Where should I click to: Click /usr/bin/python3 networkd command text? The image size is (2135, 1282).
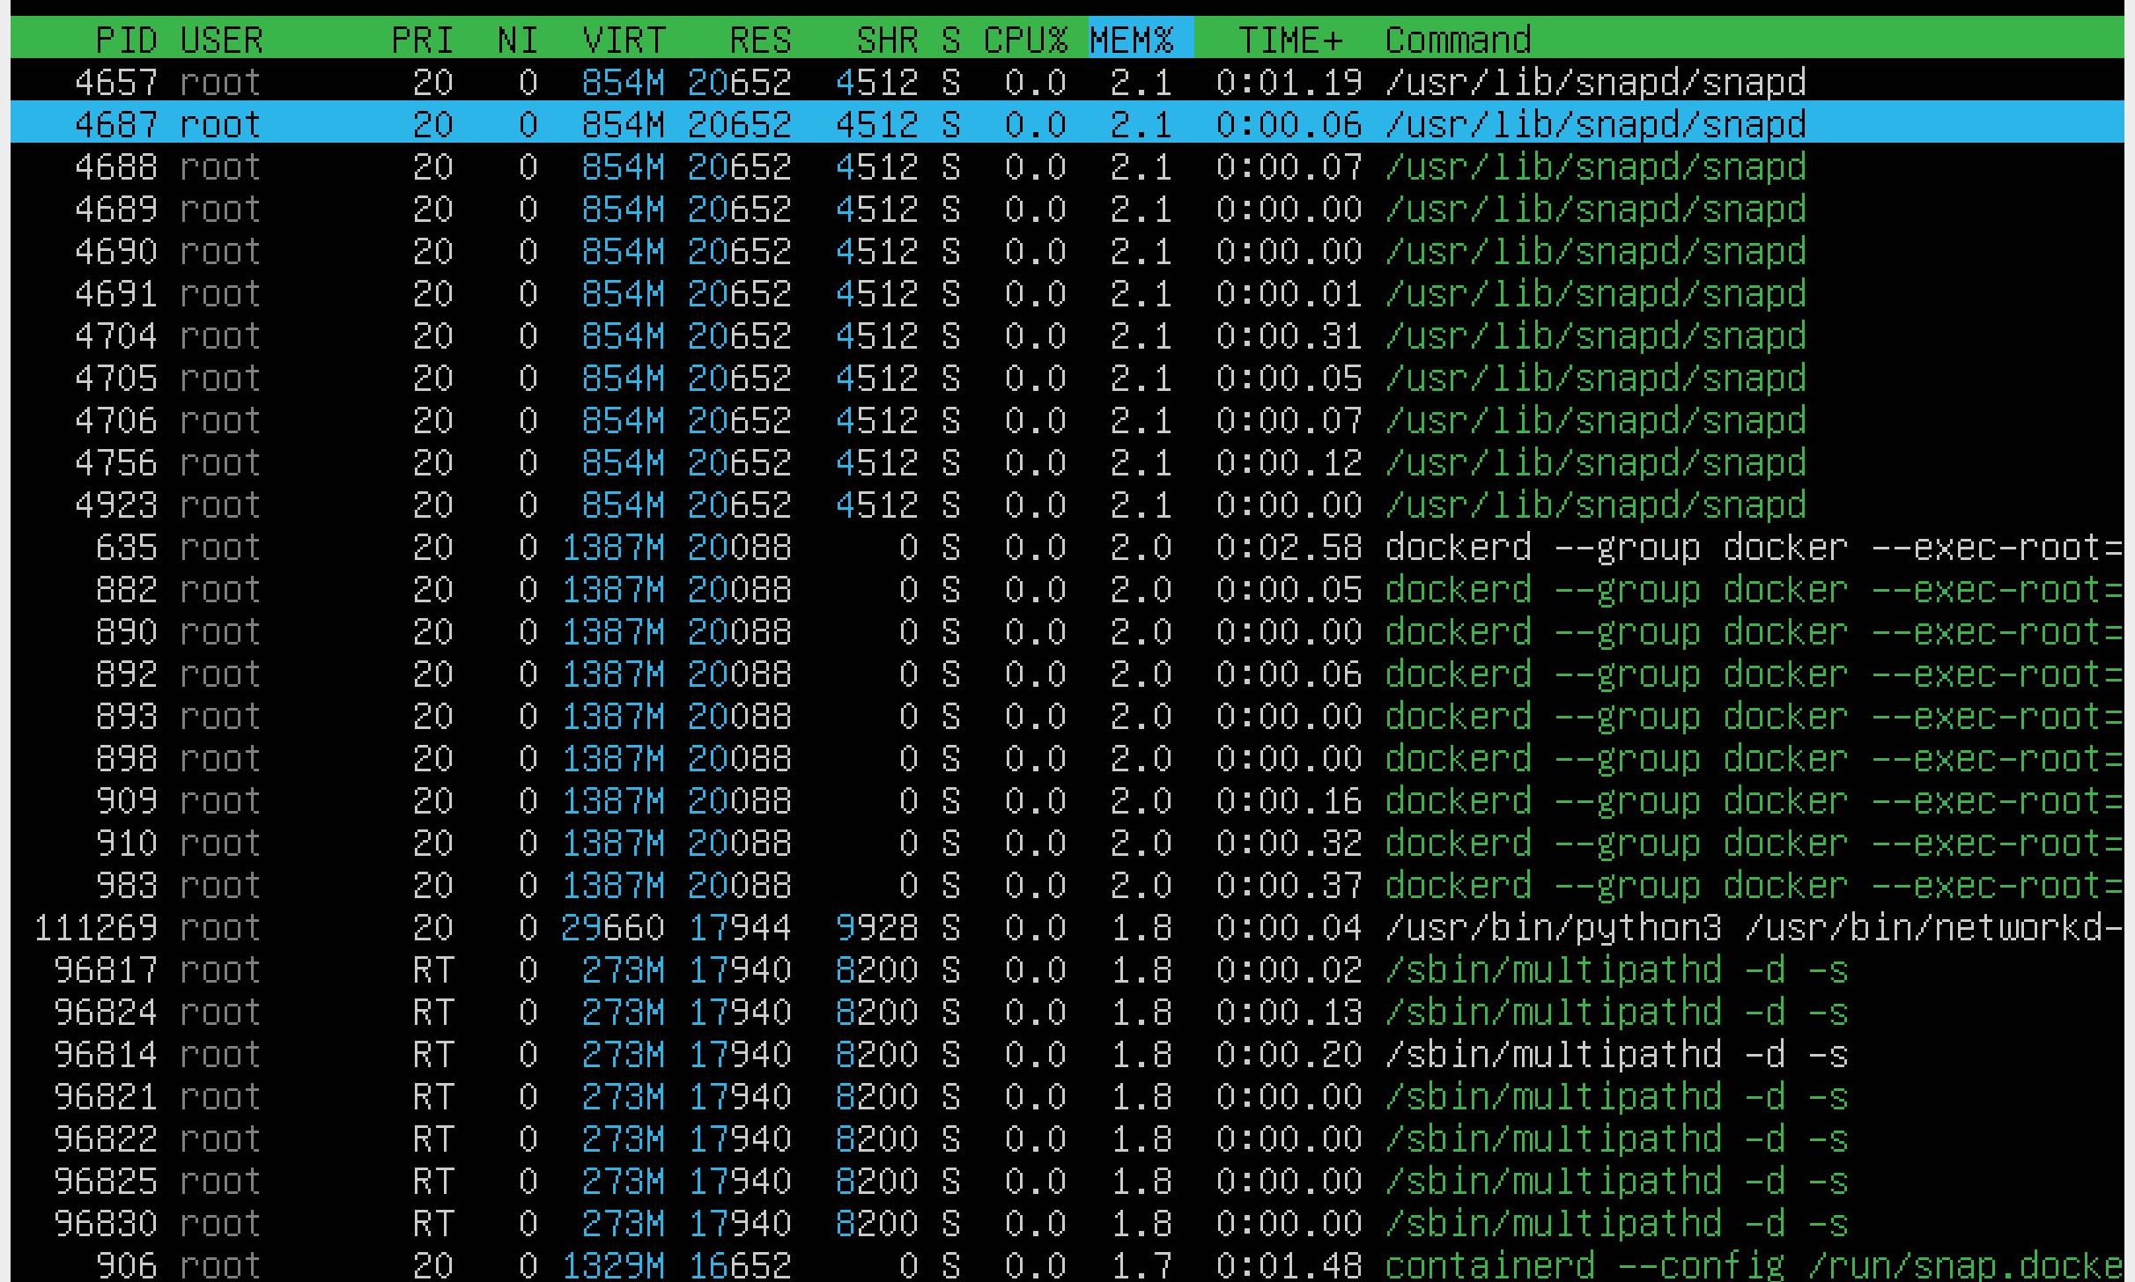(x=1754, y=927)
